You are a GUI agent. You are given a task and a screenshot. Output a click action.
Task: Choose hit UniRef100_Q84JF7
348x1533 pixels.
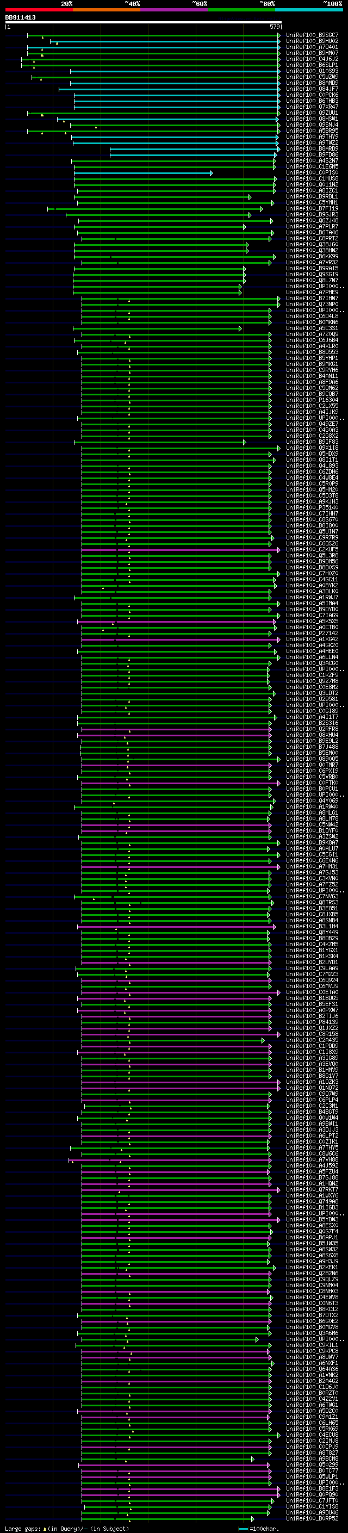[312, 89]
